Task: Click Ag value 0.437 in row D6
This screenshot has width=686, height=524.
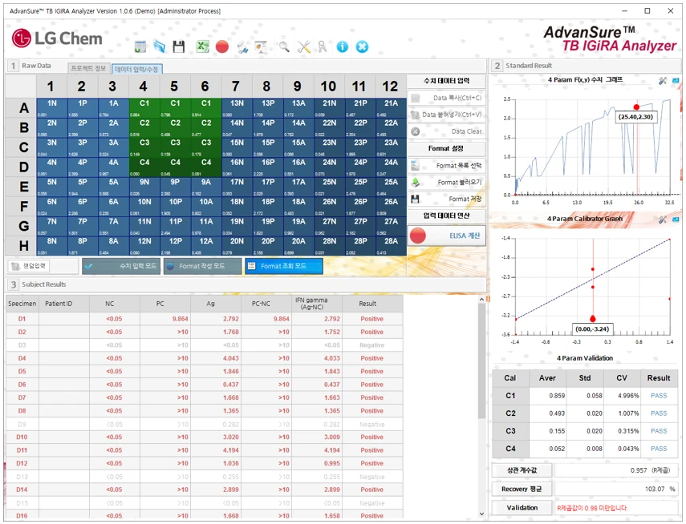Action: click(230, 385)
